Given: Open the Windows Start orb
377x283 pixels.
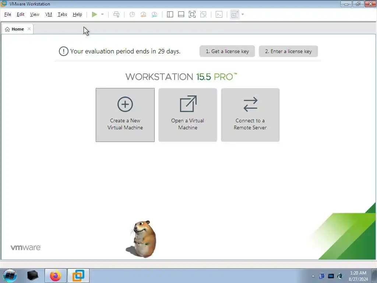Looking at the screenshot, I should pos(10,276).
